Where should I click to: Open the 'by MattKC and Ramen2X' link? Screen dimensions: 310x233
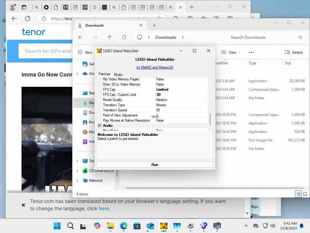[x=155, y=67]
